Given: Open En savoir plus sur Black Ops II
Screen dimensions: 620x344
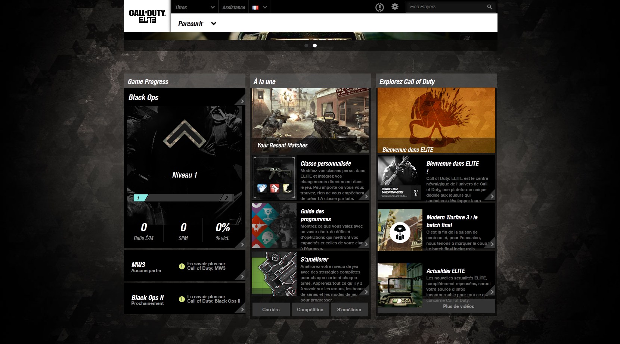Looking at the screenshot, I should click(x=214, y=299).
